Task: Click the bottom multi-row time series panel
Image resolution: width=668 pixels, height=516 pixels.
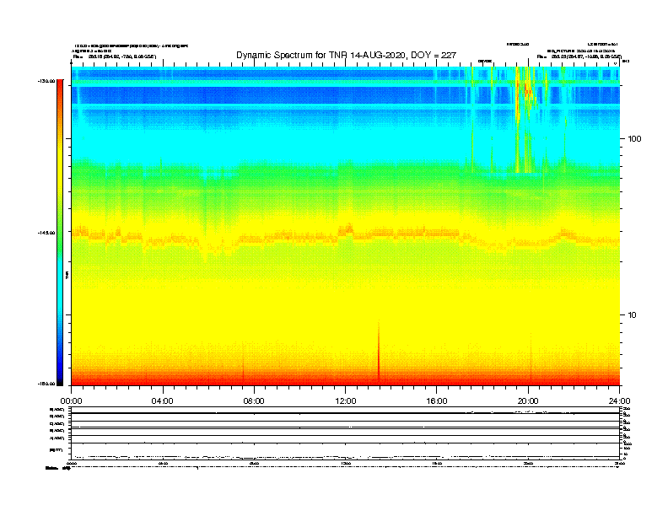Action: pyautogui.click(x=345, y=433)
